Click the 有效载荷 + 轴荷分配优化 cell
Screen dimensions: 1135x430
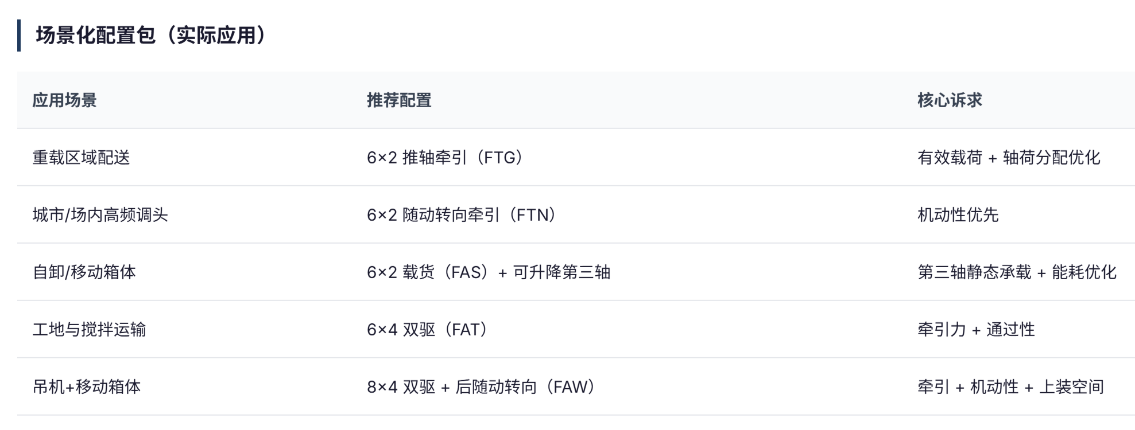point(1009,158)
